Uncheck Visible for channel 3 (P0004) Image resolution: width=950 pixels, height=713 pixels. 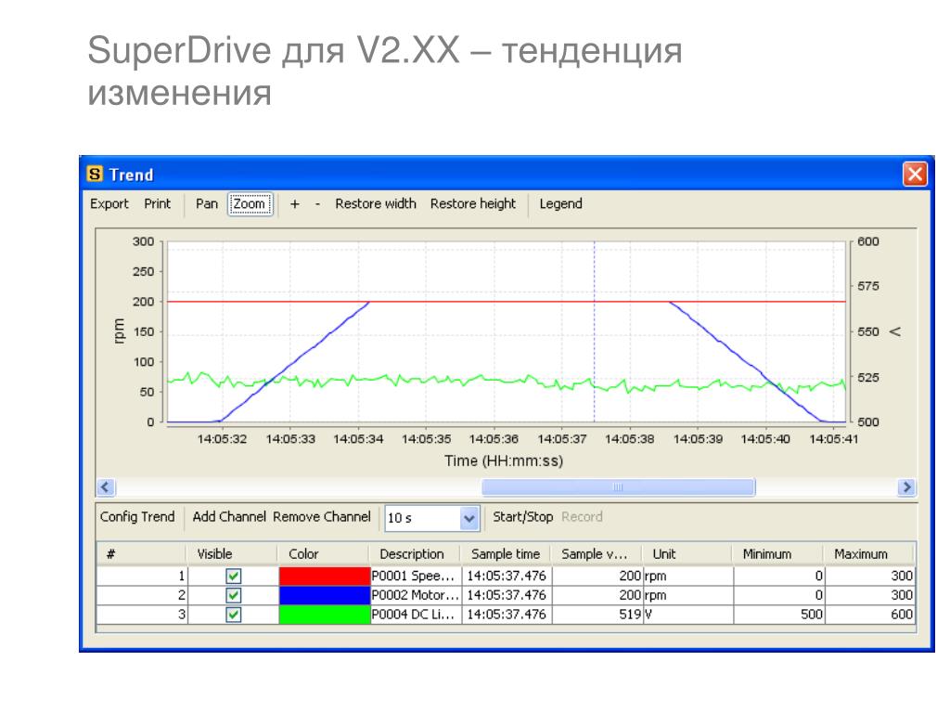pyautogui.click(x=233, y=615)
